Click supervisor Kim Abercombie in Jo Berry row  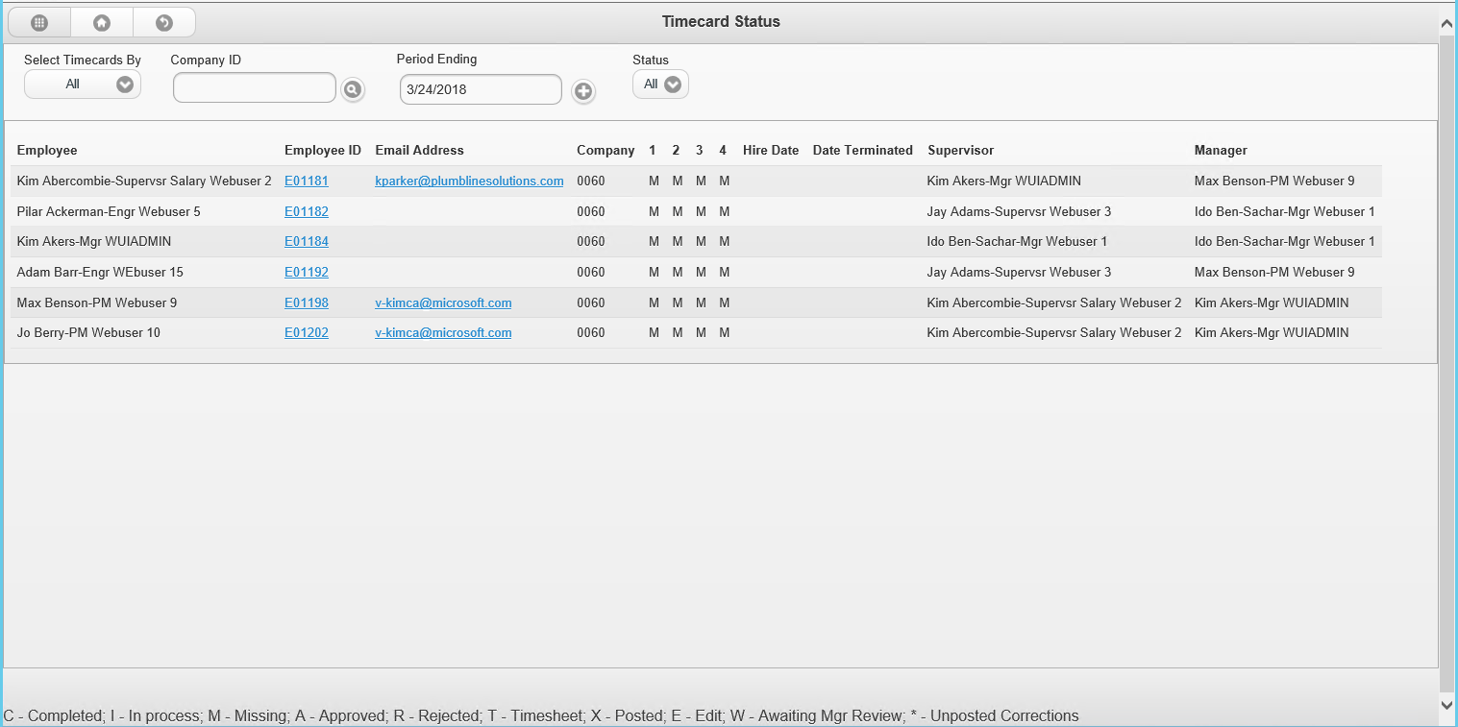1054,332
